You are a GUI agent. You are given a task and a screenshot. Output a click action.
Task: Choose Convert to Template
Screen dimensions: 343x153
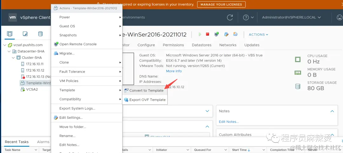coord(145,91)
